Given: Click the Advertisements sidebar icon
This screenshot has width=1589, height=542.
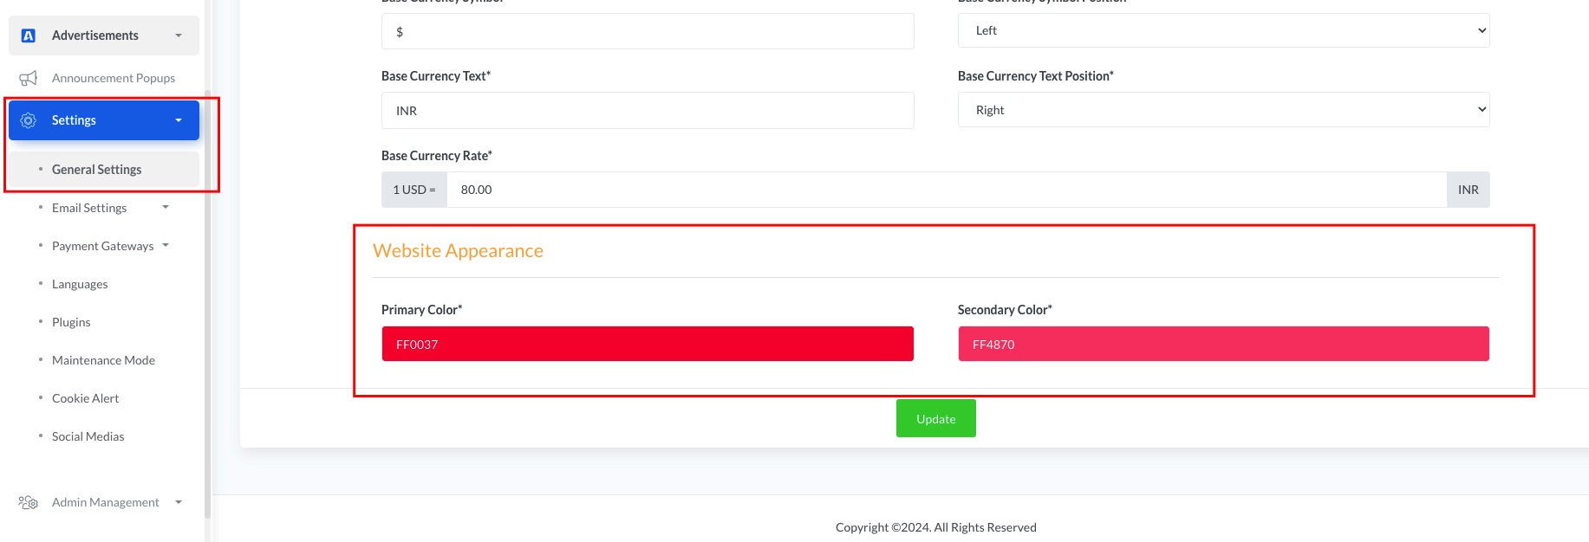Looking at the screenshot, I should pyautogui.click(x=29, y=35).
